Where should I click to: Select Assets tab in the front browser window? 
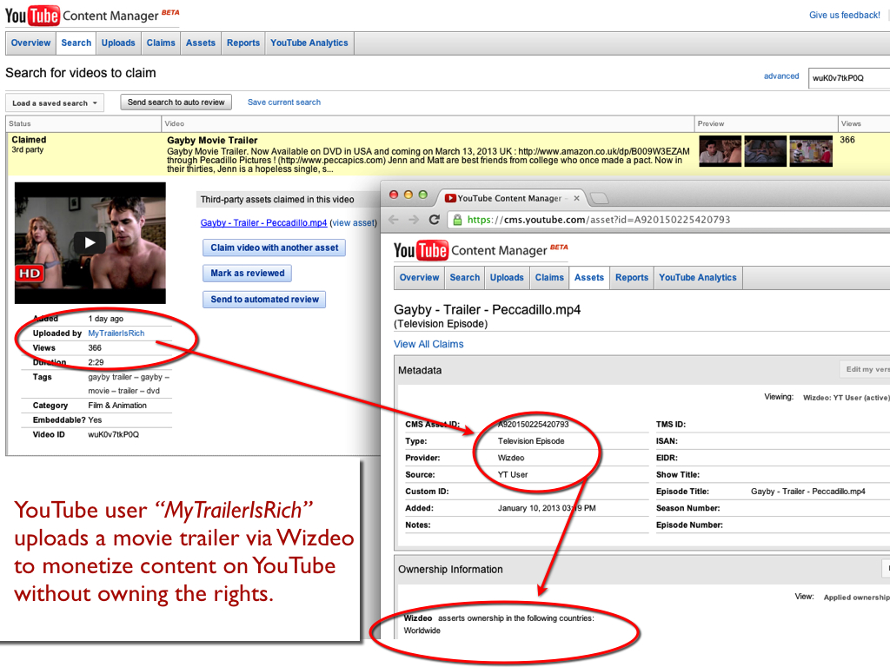pyautogui.click(x=589, y=278)
